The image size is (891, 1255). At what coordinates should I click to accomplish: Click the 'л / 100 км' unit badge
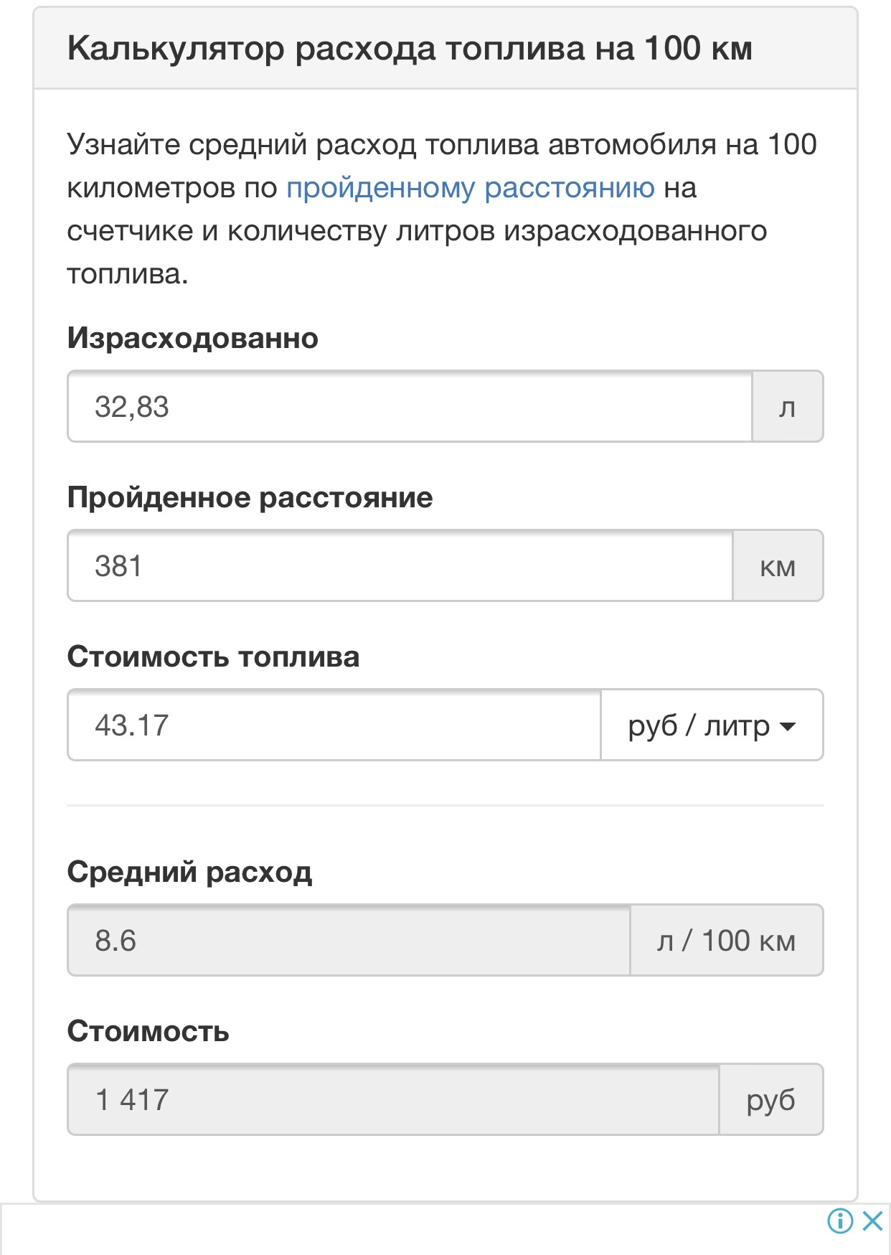click(x=727, y=939)
